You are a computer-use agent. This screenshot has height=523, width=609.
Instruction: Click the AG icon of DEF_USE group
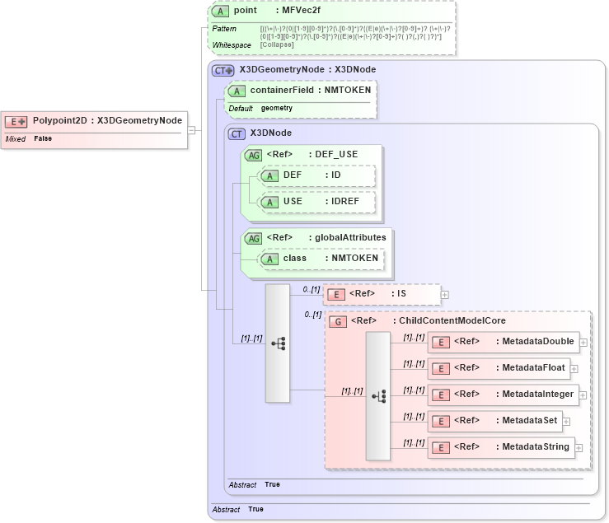tap(254, 156)
